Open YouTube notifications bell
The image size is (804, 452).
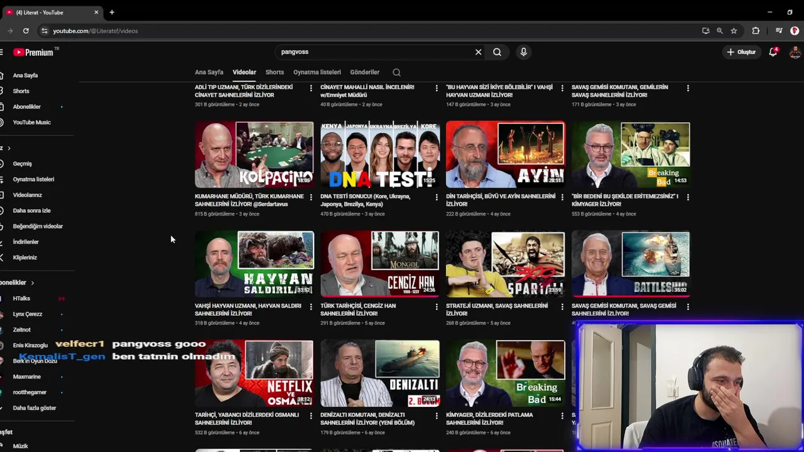tap(773, 52)
